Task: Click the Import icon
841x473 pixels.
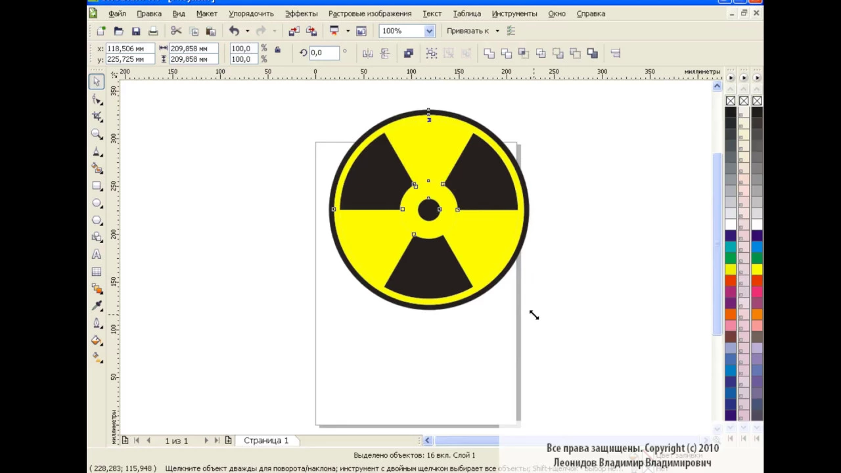Action: pos(294,31)
